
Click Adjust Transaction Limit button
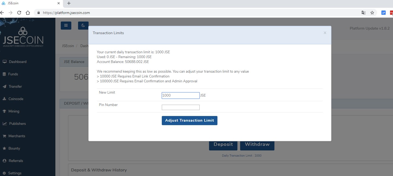click(x=190, y=121)
